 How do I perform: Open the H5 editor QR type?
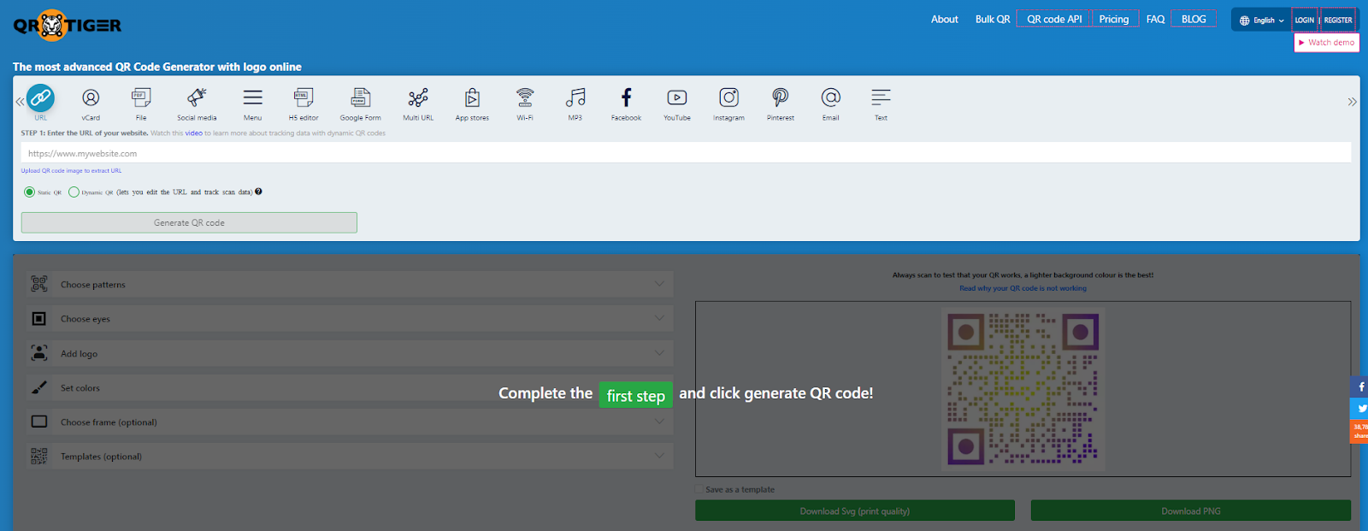pos(304,97)
